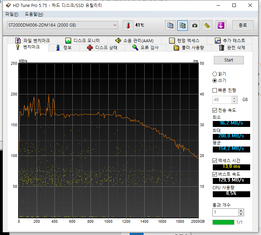Viewport: 261px width, 235px height.
Task: Open the 벤치마크 tab
Action: [28, 47]
